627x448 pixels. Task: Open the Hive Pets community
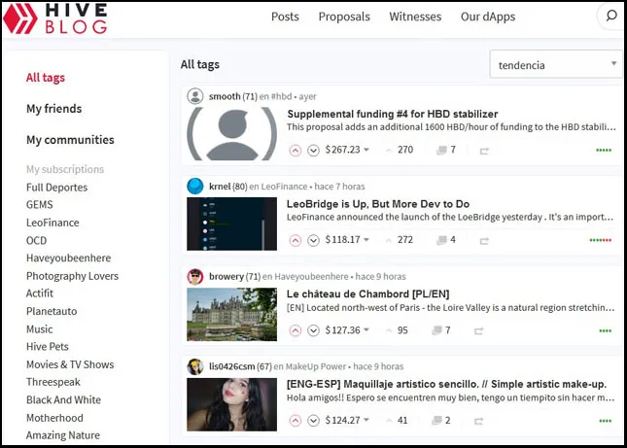pyautogui.click(x=48, y=347)
